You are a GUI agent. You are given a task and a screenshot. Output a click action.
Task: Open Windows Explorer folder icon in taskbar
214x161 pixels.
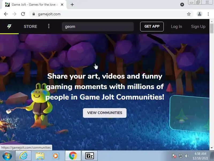point(40,156)
